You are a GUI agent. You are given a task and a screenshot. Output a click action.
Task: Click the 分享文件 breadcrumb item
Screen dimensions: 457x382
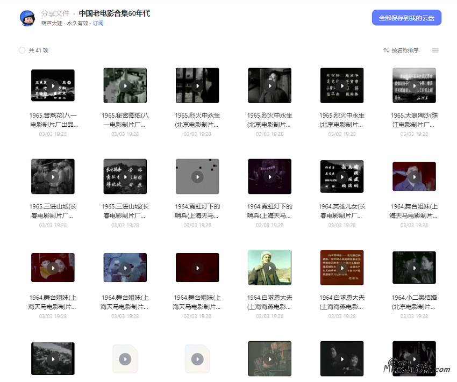[x=52, y=15]
